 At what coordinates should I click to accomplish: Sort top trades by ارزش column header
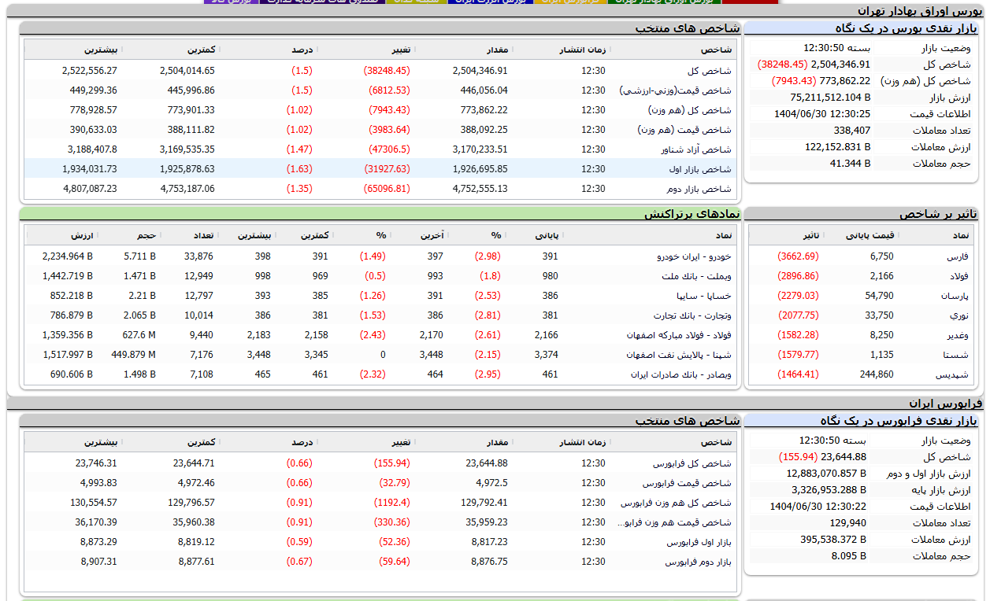point(83,235)
